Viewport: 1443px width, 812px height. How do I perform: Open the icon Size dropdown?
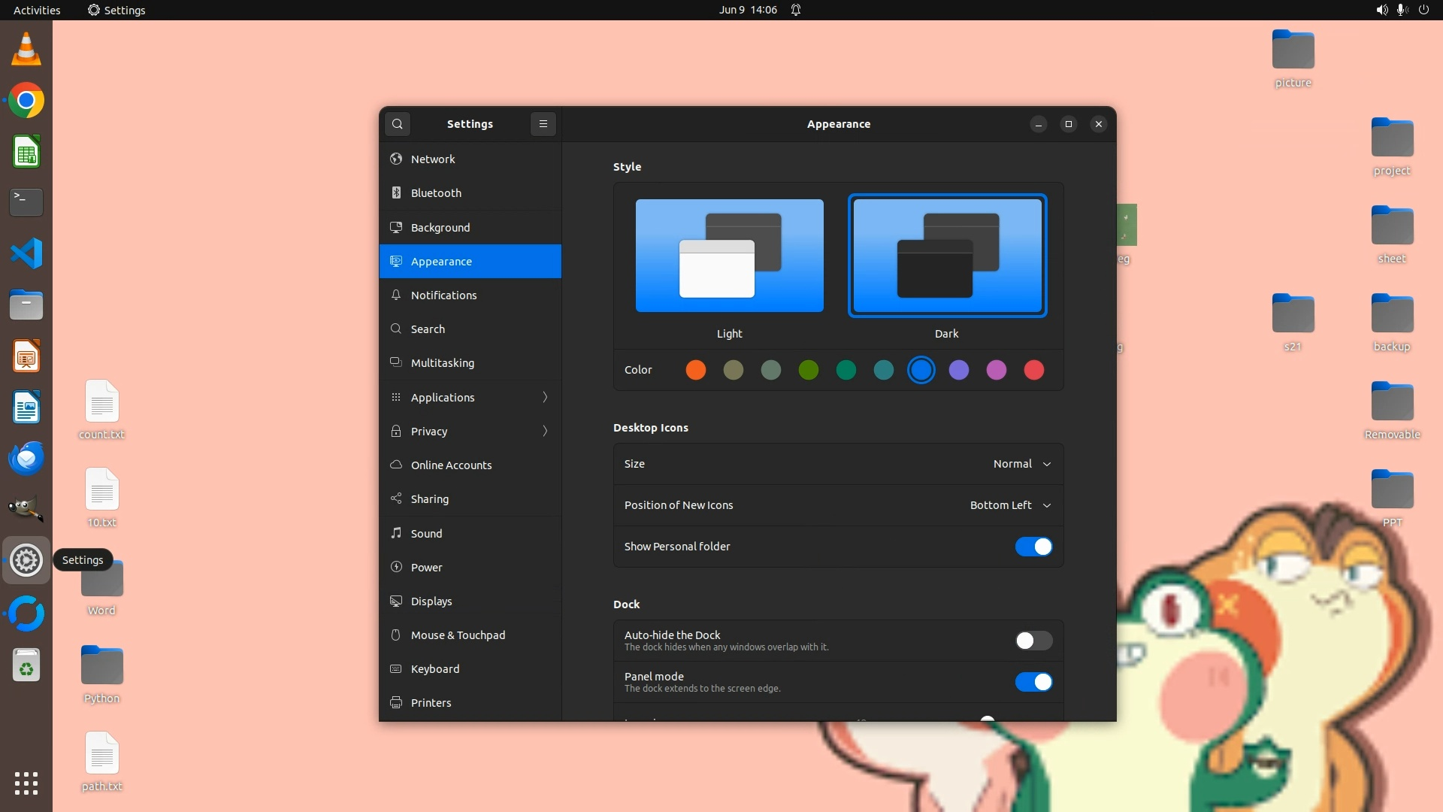tap(1021, 464)
